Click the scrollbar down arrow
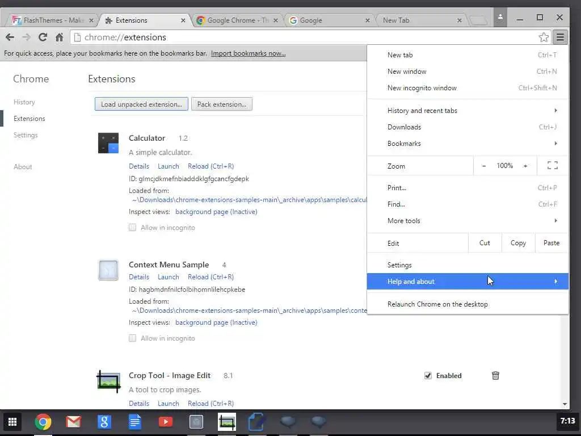The height and width of the screenshot is (436, 581). click(565, 404)
